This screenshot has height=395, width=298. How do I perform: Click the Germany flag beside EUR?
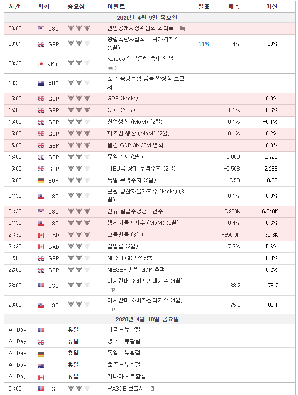click(41, 180)
